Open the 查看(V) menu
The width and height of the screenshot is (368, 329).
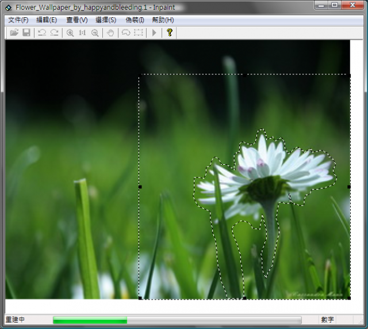point(76,20)
